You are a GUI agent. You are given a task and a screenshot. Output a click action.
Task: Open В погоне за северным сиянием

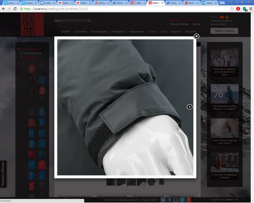[225, 166]
